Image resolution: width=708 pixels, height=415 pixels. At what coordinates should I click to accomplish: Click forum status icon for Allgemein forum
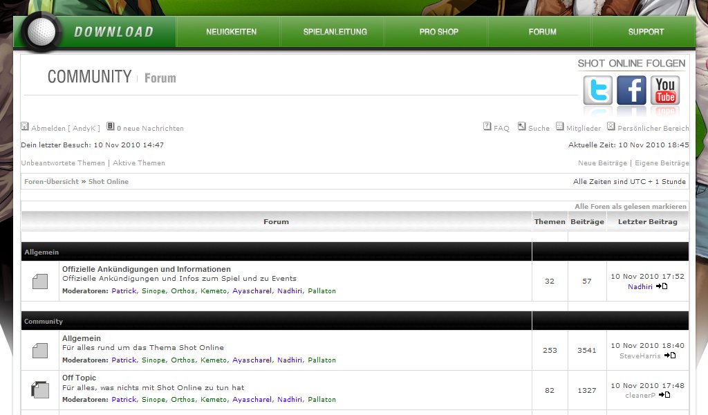pyautogui.click(x=40, y=351)
